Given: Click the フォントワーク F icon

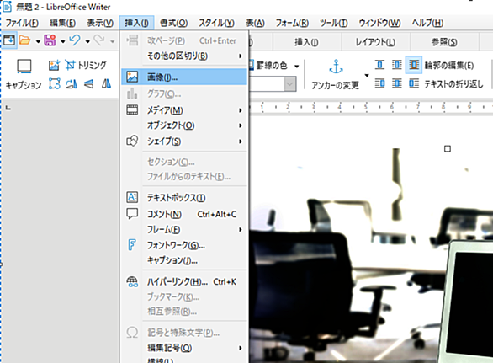Looking at the screenshot, I should click(132, 244).
